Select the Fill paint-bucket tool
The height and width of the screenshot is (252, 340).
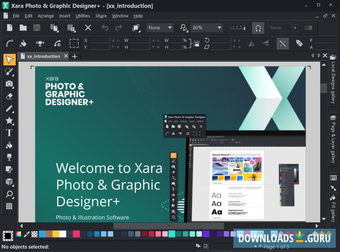pos(9,145)
